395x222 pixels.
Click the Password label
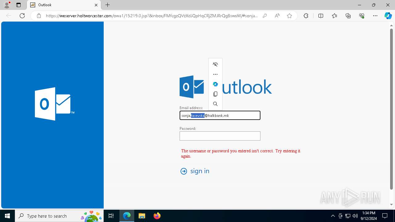click(x=188, y=129)
